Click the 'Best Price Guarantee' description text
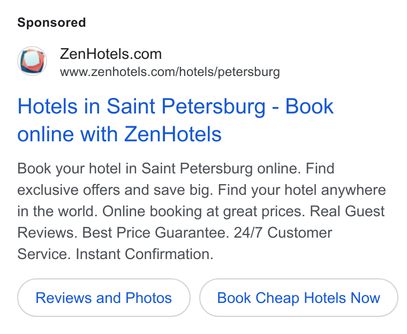The image size is (407, 334). 156,232
